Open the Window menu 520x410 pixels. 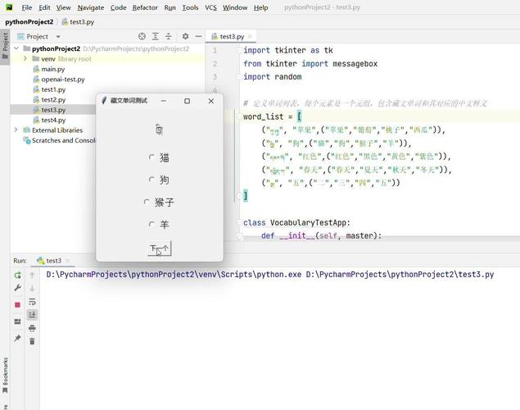click(x=235, y=7)
